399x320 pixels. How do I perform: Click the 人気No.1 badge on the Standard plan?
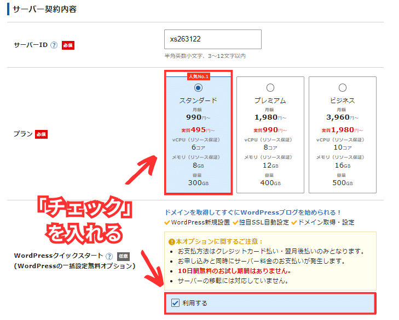pos(198,76)
